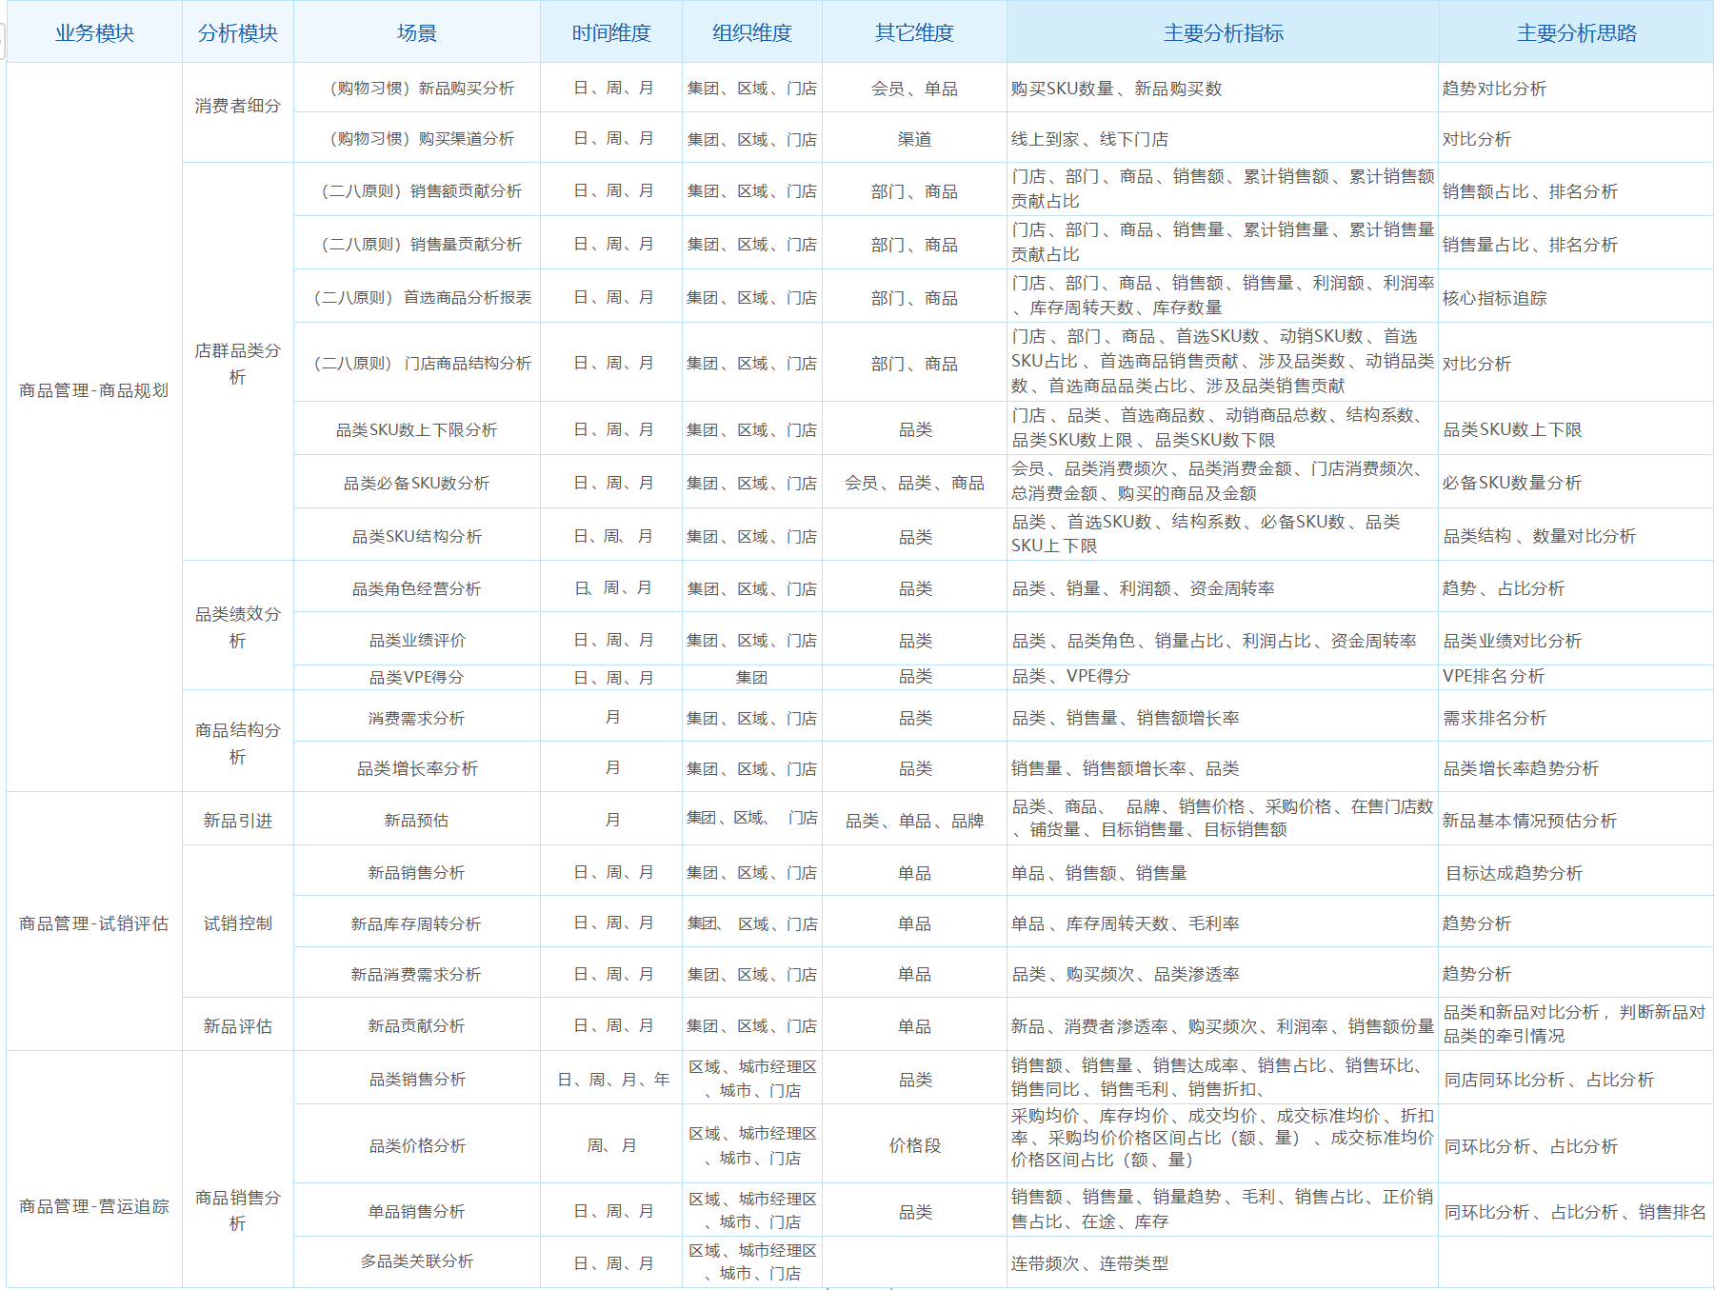Select the 品类VPE得分 scenario cell
Viewport: 1715px width, 1290px height.
[417, 677]
